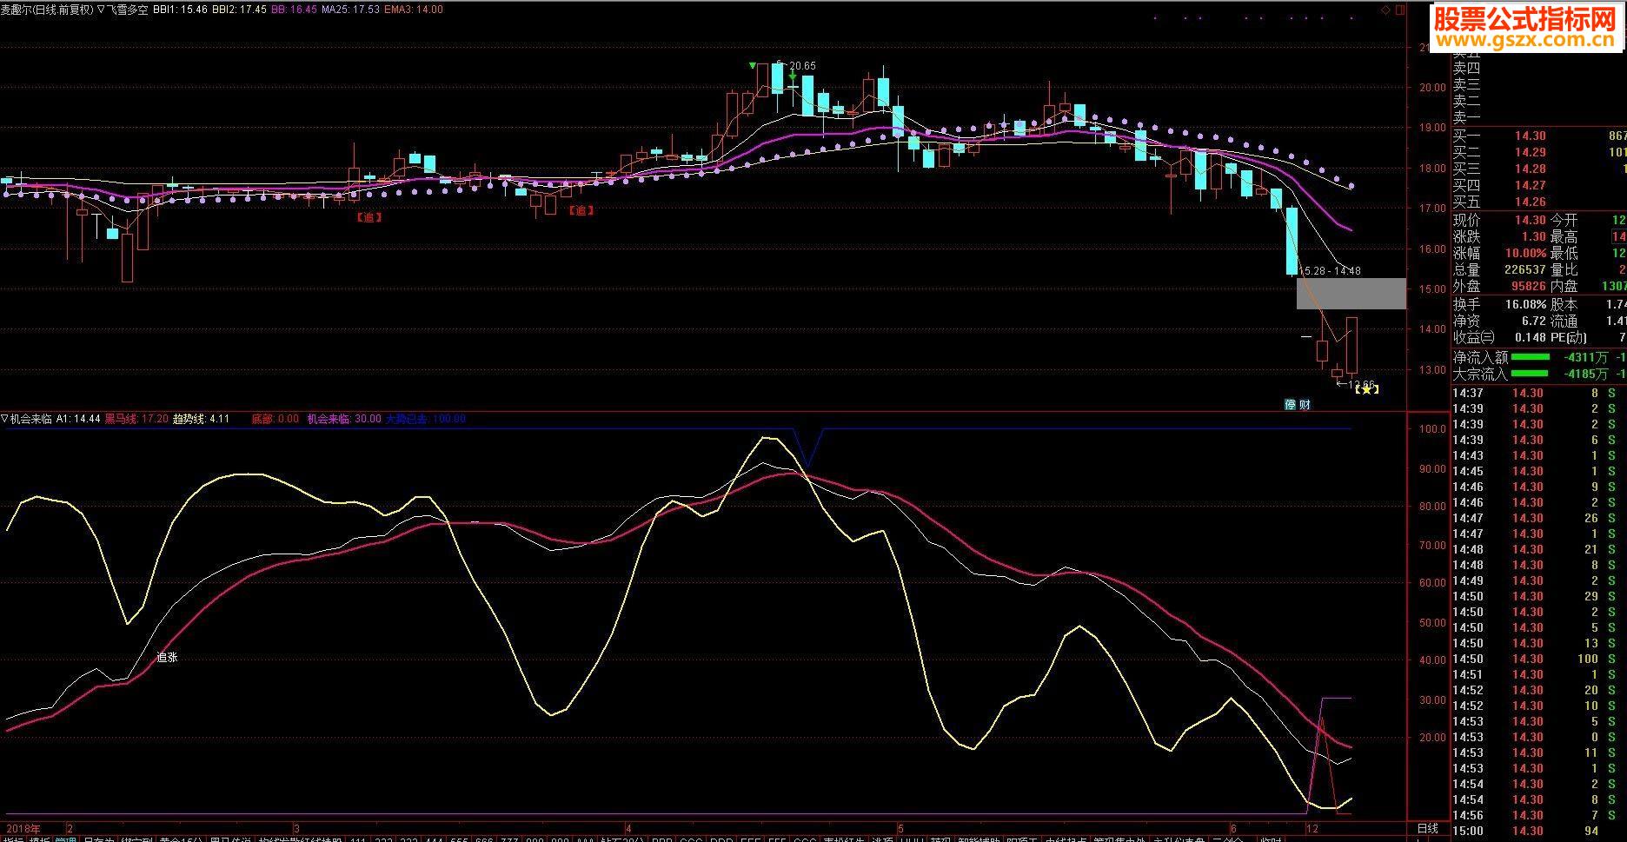Click the 20.00 price axis label
Screen dimensions: 1627x842
[1432, 87]
